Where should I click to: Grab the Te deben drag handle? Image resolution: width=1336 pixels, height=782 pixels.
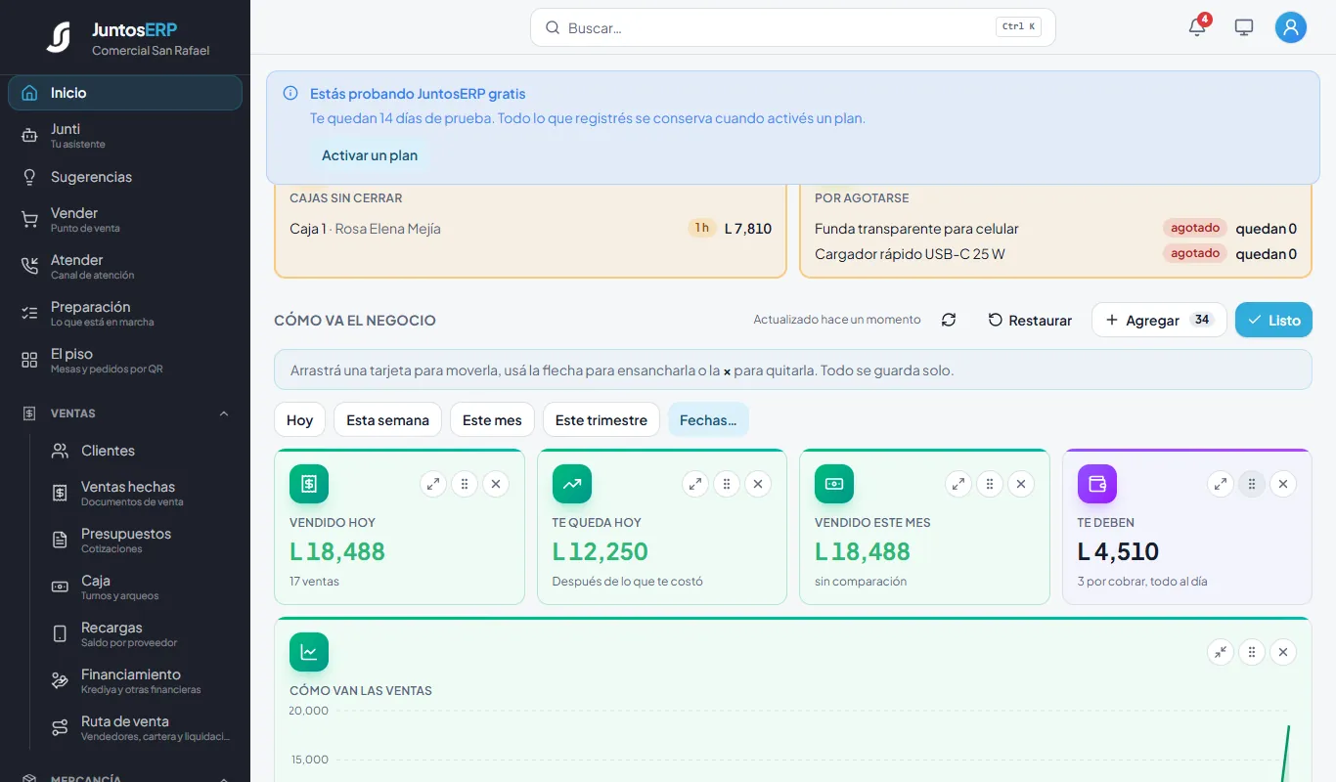click(x=1252, y=484)
